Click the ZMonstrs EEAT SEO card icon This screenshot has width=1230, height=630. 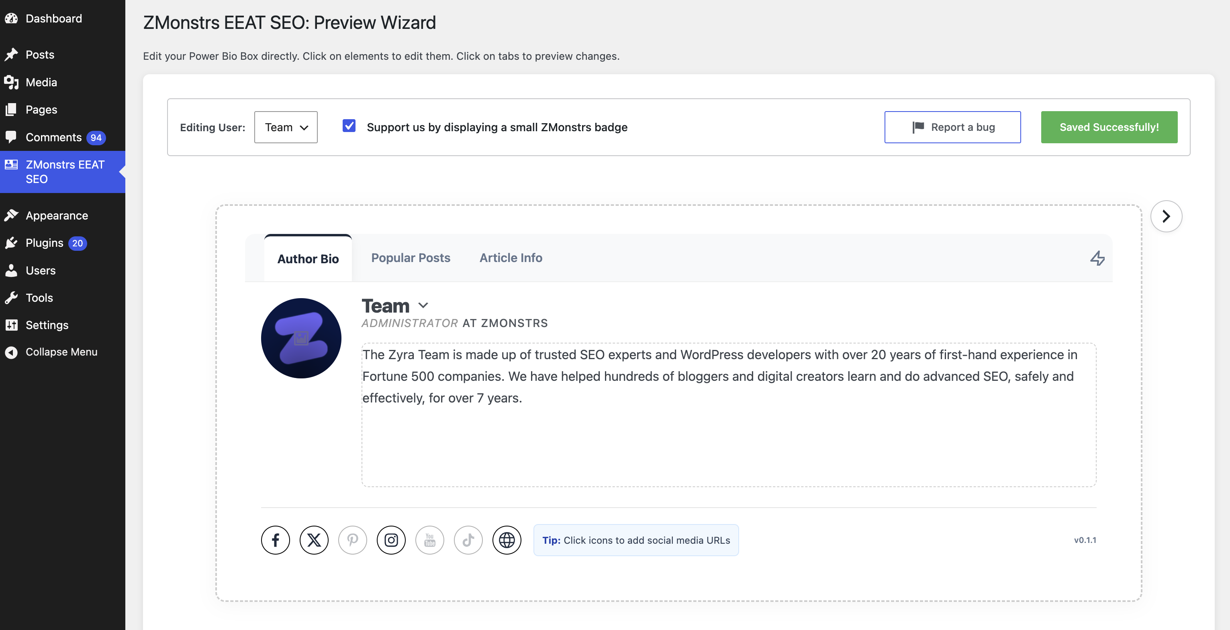[12, 165]
